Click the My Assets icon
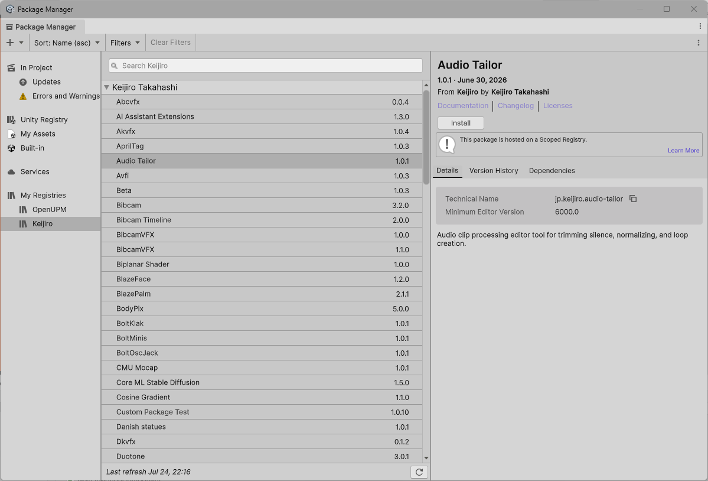Image resolution: width=708 pixels, height=481 pixels. (x=12, y=134)
